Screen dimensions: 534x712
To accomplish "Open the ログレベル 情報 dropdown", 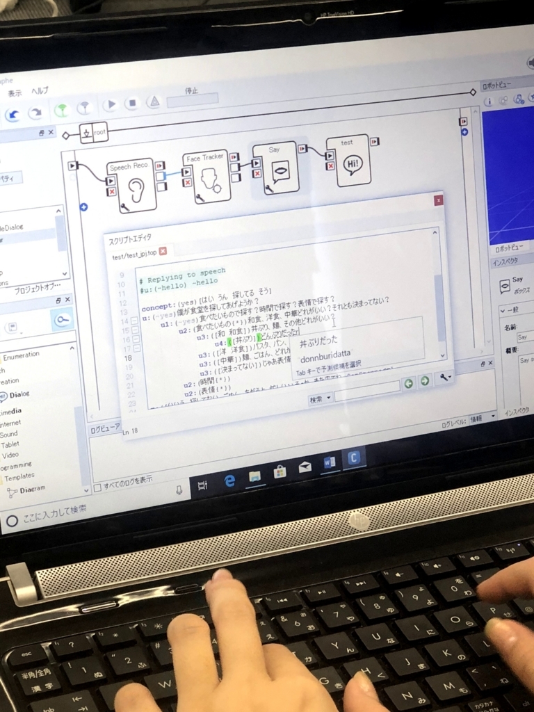I will [x=483, y=419].
